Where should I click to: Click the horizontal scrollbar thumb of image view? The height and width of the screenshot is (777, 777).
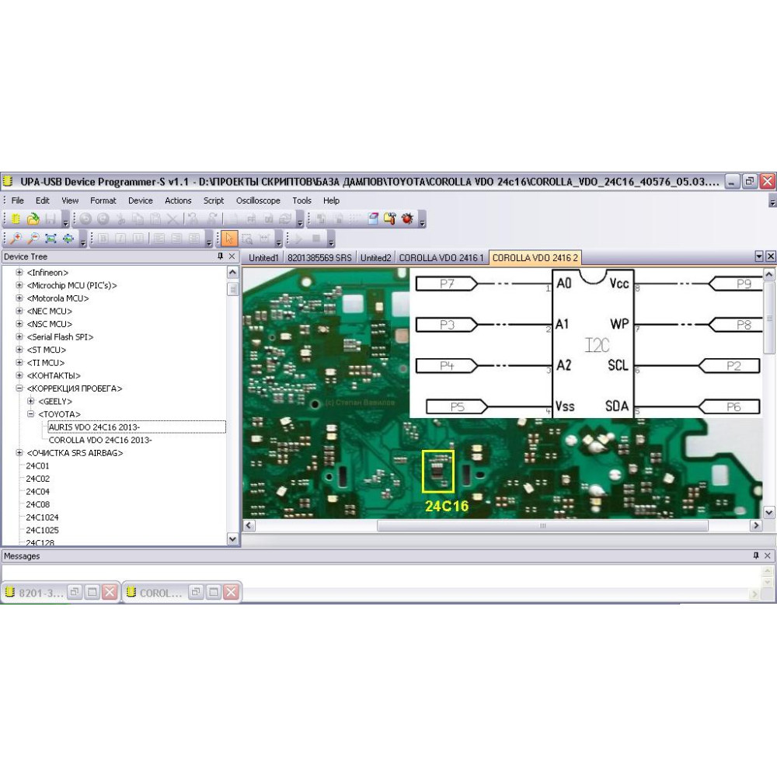pos(542,525)
